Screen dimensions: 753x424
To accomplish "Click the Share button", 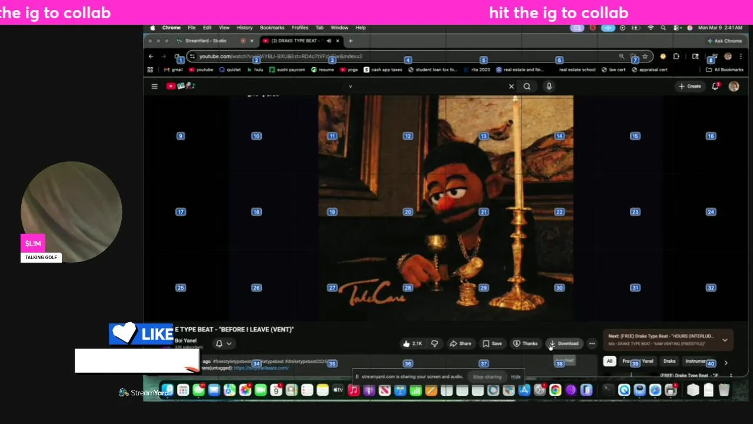I will (460, 343).
